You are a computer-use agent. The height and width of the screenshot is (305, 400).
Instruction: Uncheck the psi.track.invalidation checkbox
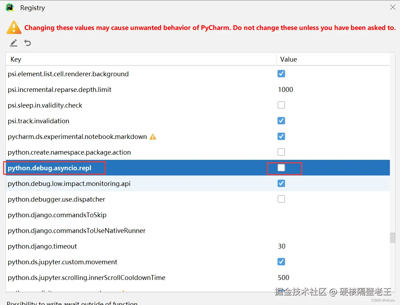pyautogui.click(x=281, y=121)
